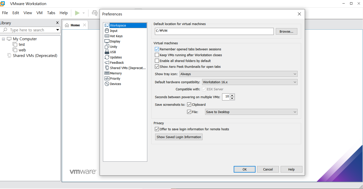Click the test VM icon
The width and height of the screenshot is (363, 189).
pyautogui.click(x=15, y=44)
